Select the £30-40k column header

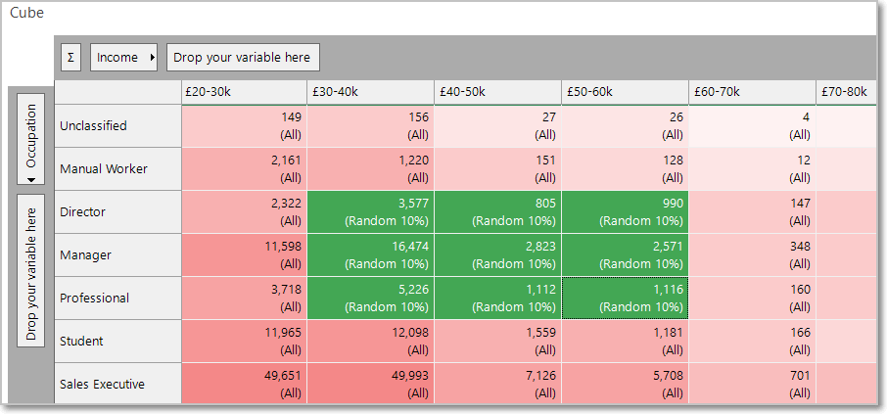[x=370, y=92]
